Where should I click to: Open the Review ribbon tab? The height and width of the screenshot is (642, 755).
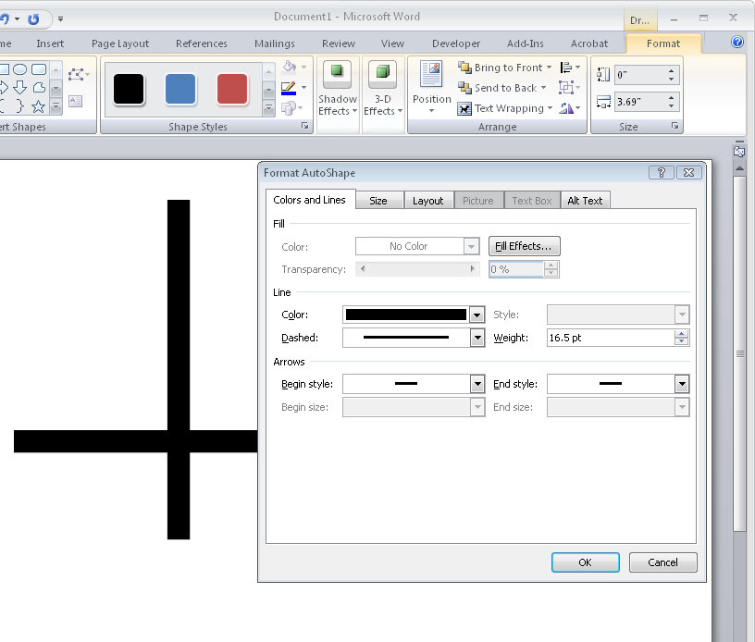339,43
